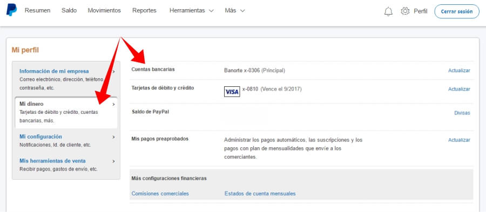Click the Mi configuración chevron arrow
This screenshot has height=212, width=486.
[x=114, y=137]
